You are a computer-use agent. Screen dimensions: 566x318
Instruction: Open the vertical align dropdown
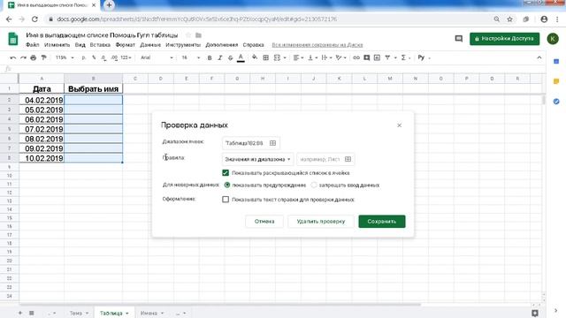[312, 57]
